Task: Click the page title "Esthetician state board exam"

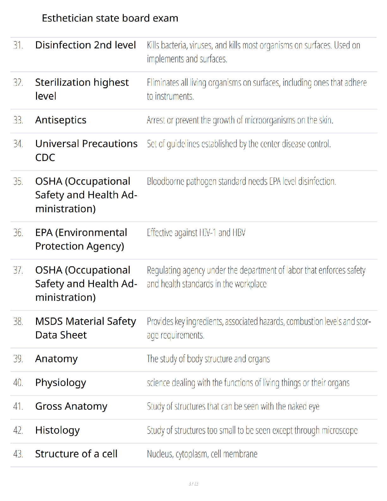Action: click(x=110, y=18)
